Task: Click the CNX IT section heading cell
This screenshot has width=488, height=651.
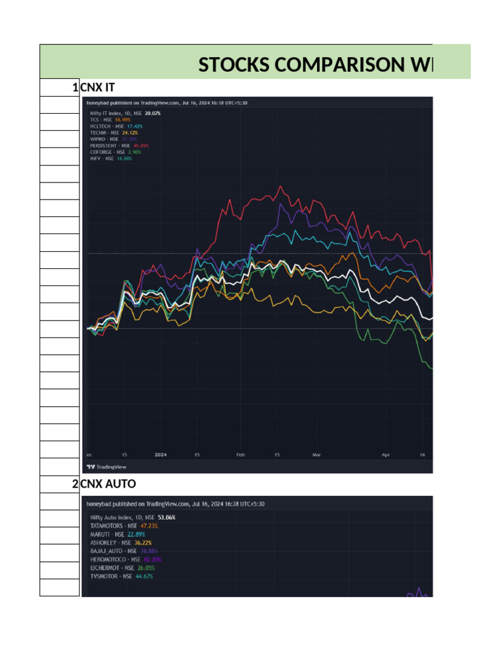Action: (x=98, y=87)
